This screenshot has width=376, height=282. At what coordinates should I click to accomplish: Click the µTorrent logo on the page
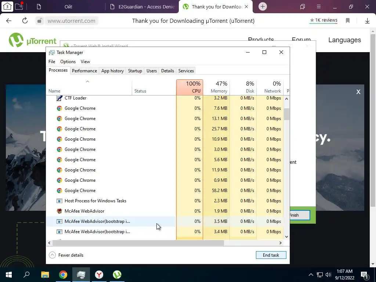[x=33, y=40]
